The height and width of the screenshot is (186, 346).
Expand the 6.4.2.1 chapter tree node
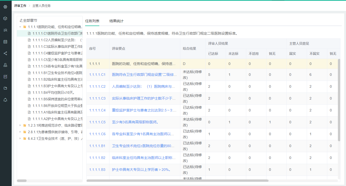point(20,138)
